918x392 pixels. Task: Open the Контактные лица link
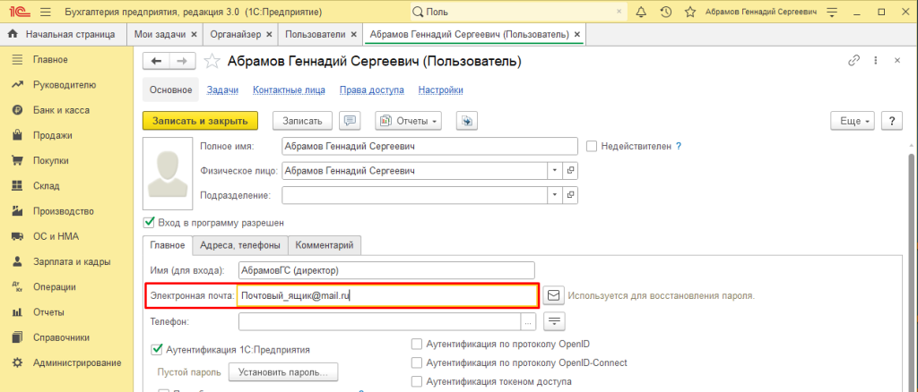tap(290, 90)
